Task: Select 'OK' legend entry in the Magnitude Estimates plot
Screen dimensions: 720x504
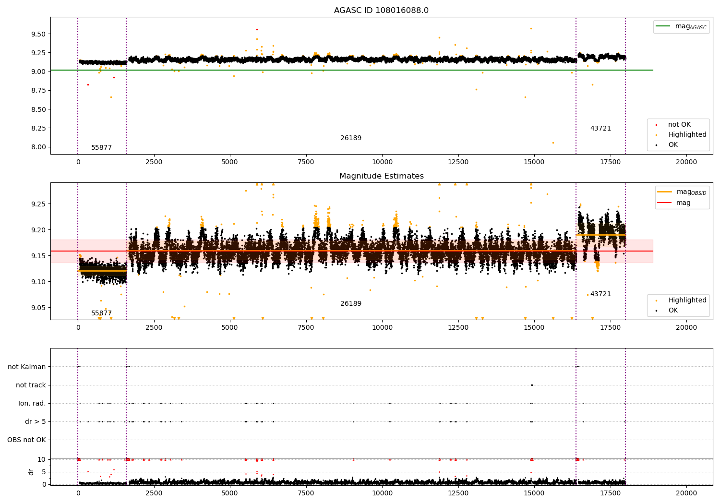Action: 667,311
